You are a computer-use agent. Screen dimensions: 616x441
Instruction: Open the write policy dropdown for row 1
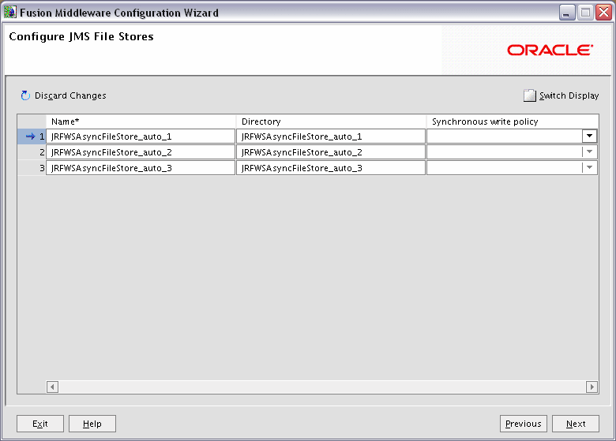click(589, 136)
